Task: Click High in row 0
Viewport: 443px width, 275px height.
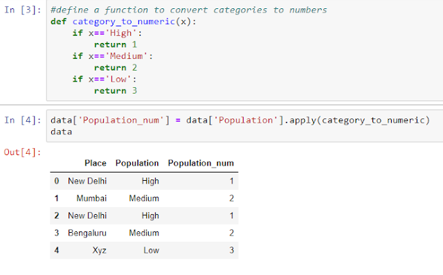Action: [x=150, y=181]
